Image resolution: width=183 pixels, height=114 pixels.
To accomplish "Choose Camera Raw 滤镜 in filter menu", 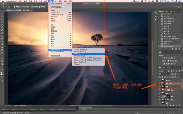I will 60,15.
